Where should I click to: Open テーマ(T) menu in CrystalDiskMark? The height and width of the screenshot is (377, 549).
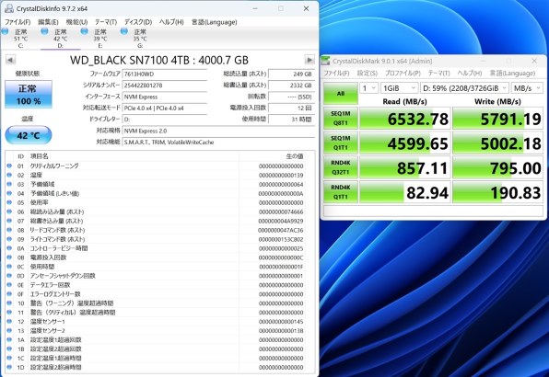tap(438, 73)
